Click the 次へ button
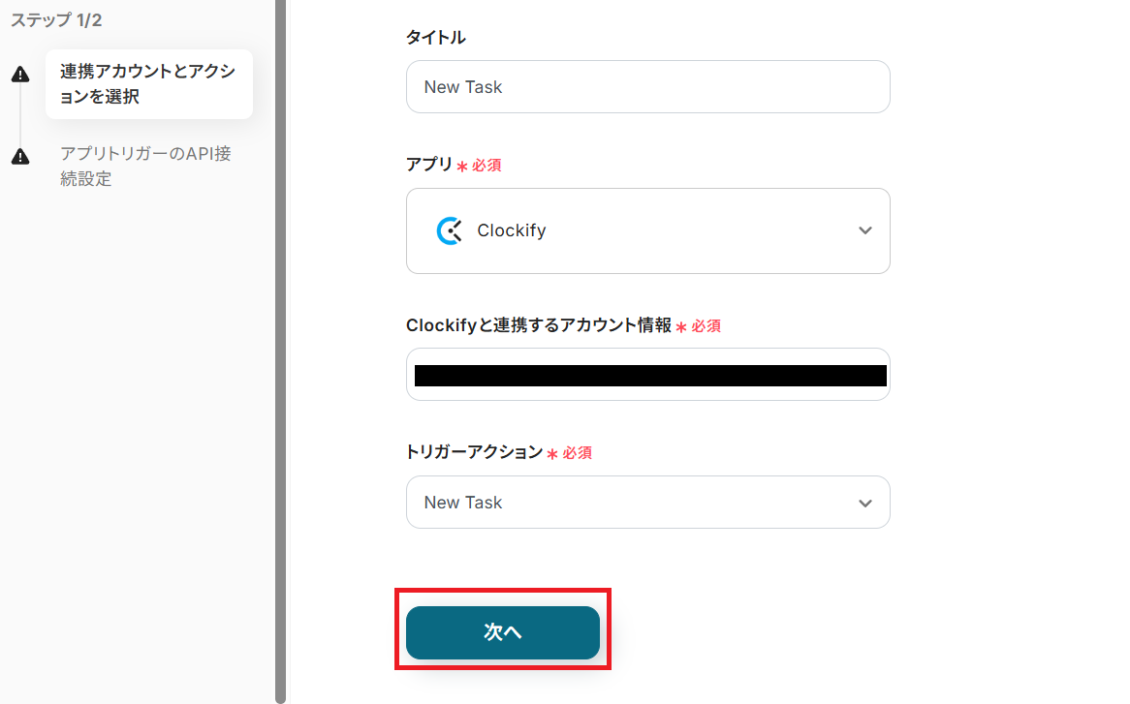Screen dimensions: 1130x704 point(503,632)
